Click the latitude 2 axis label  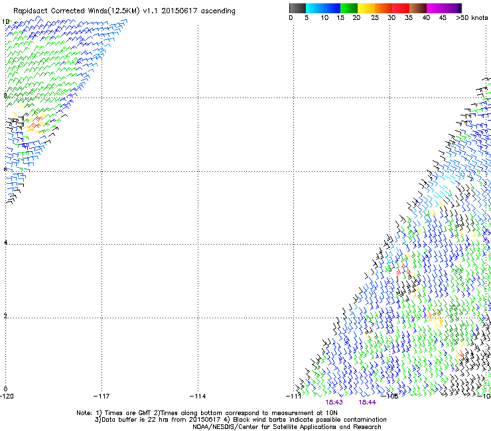click(5, 316)
